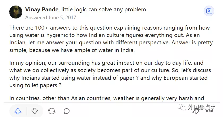Open comments with the speech bubble icon
The width and height of the screenshot is (223, 117).
coord(67,111)
